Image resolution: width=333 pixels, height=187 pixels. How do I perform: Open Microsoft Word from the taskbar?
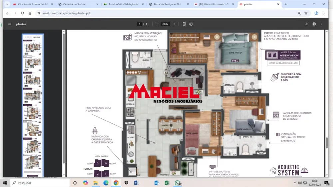(x=137, y=183)
